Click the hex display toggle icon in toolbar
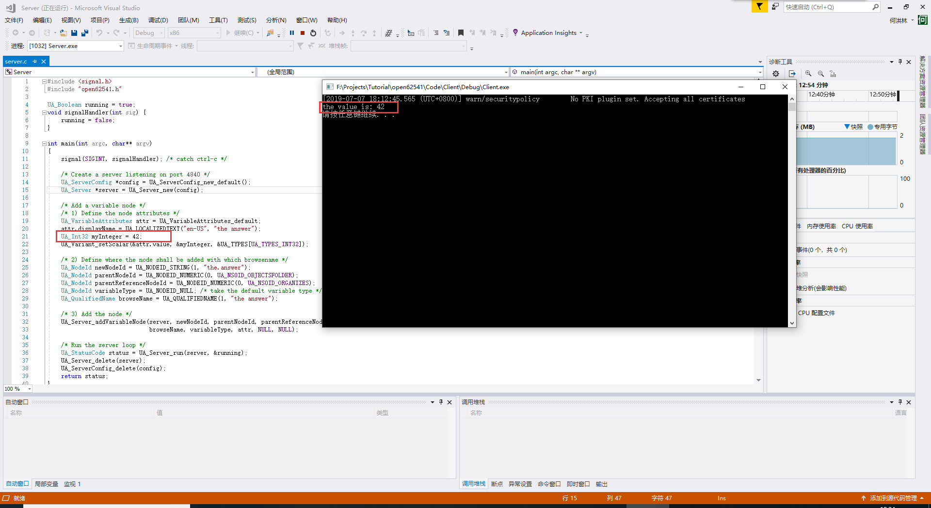Viewport: 931px width, 508px height. click(388, 33)
